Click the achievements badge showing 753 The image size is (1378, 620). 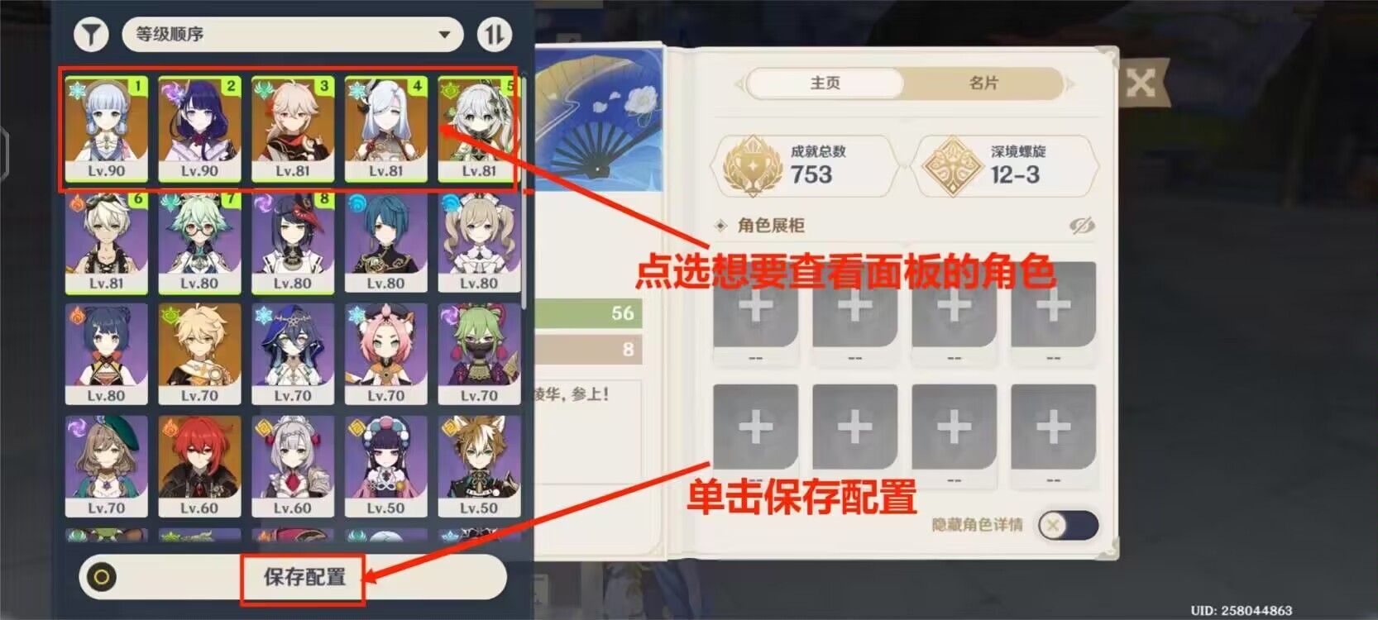(806, 165)
